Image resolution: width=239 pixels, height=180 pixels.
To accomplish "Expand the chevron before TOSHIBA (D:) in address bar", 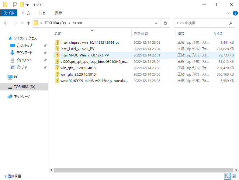I will (41, 23).
